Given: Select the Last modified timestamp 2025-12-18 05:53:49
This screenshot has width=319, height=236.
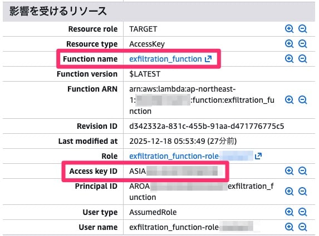Looking at the screenshot, I should pyautogui.click(x=167, y=141).
